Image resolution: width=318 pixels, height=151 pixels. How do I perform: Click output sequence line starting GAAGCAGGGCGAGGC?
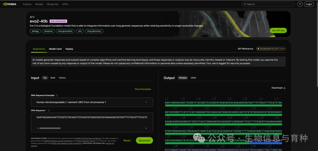coord(223,121)
